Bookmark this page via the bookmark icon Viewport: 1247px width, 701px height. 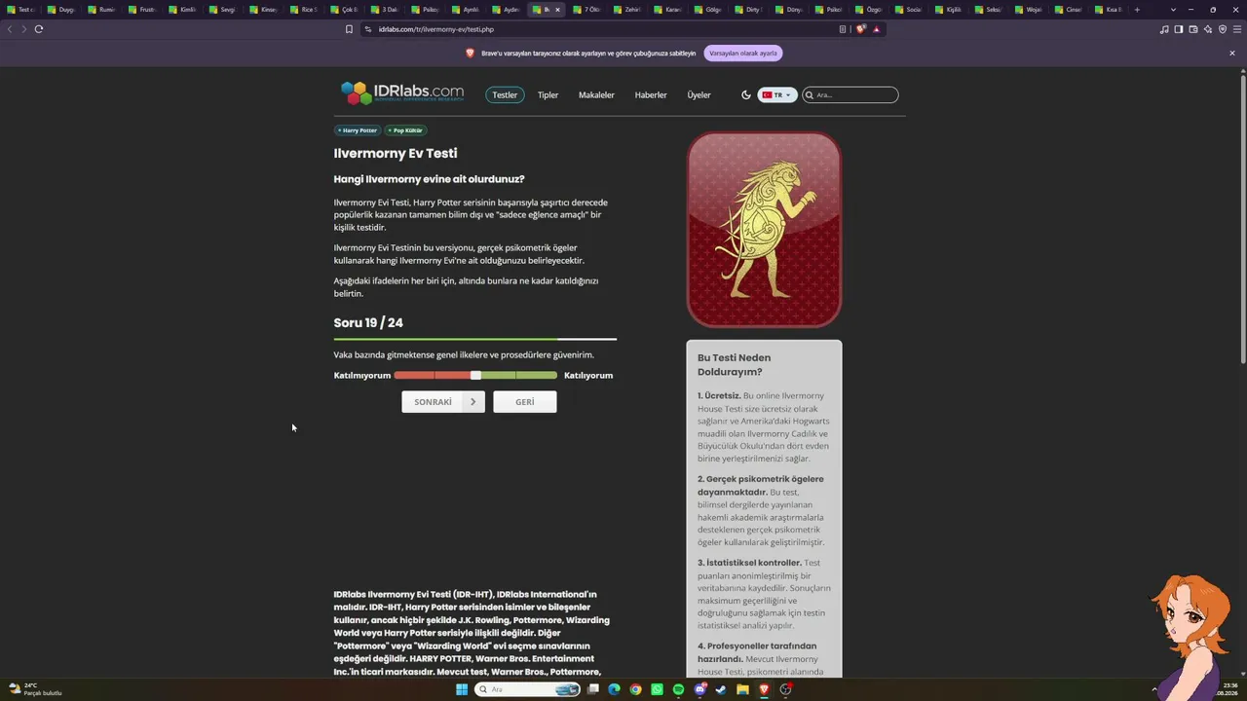coord(349,29)
